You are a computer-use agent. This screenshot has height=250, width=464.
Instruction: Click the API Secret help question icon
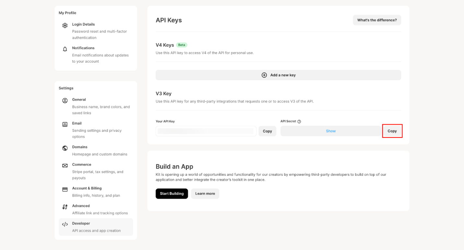[x=299, y=122]
